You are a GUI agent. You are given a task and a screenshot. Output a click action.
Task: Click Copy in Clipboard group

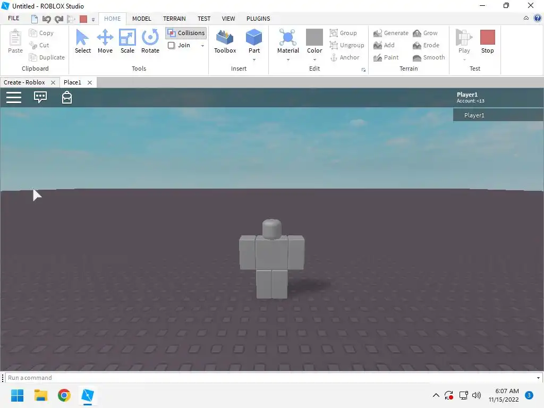[x=41, y=33]
